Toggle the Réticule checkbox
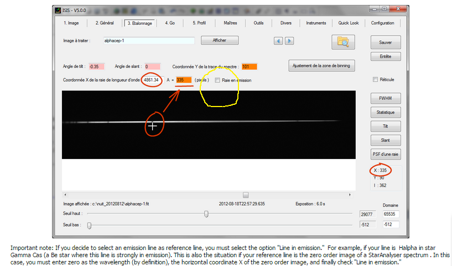 click(x=375, y=79)
